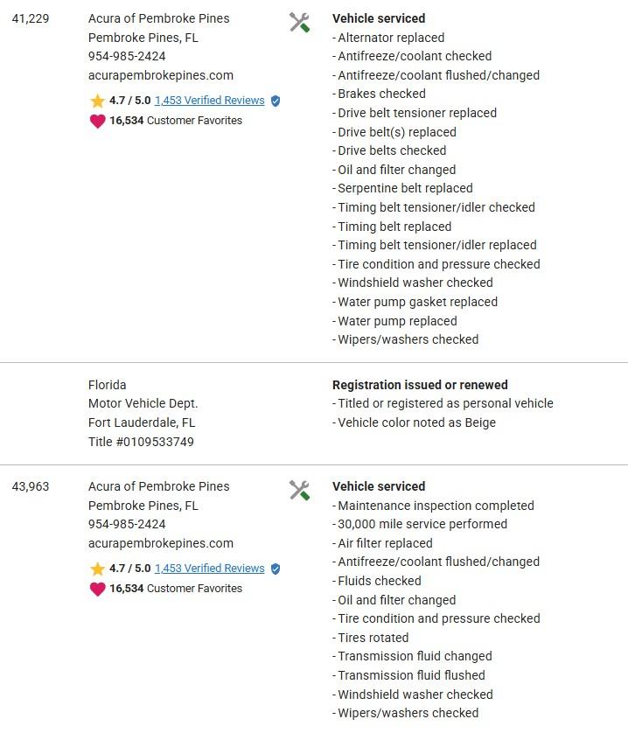Click the wrench service icon for the 41,229 mile record
Viewport: 628px width, 733px height.
[299, 23]
